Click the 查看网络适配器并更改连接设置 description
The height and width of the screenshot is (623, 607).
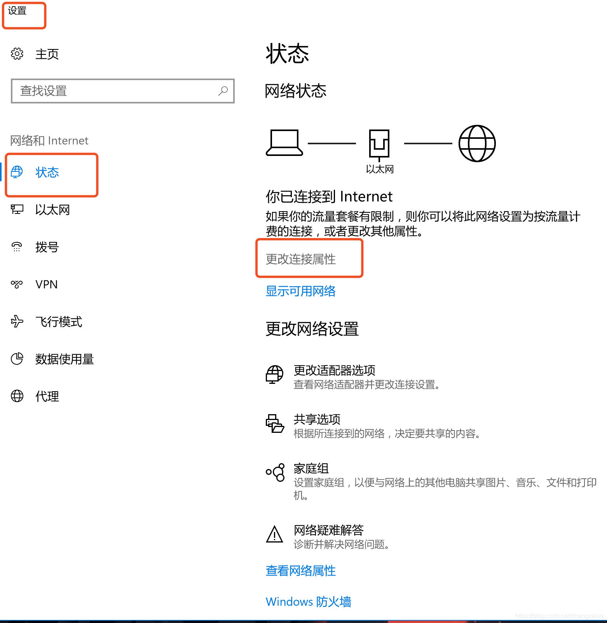367,385
